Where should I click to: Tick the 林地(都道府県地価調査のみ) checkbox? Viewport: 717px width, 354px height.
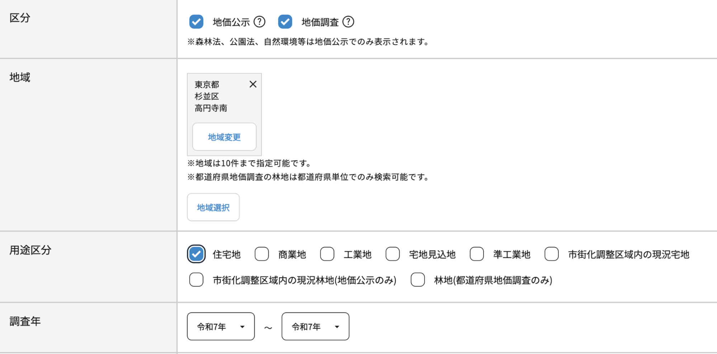point(418,280)
